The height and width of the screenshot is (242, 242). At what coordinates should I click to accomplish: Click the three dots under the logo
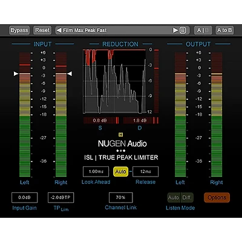click(x=121, y=151)
